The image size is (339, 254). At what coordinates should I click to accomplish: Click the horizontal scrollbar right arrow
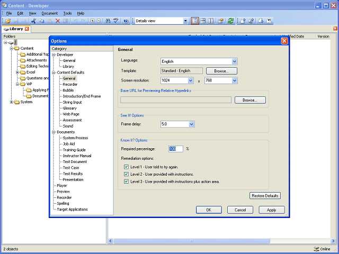pyautogui.click(x=333, y=241)
